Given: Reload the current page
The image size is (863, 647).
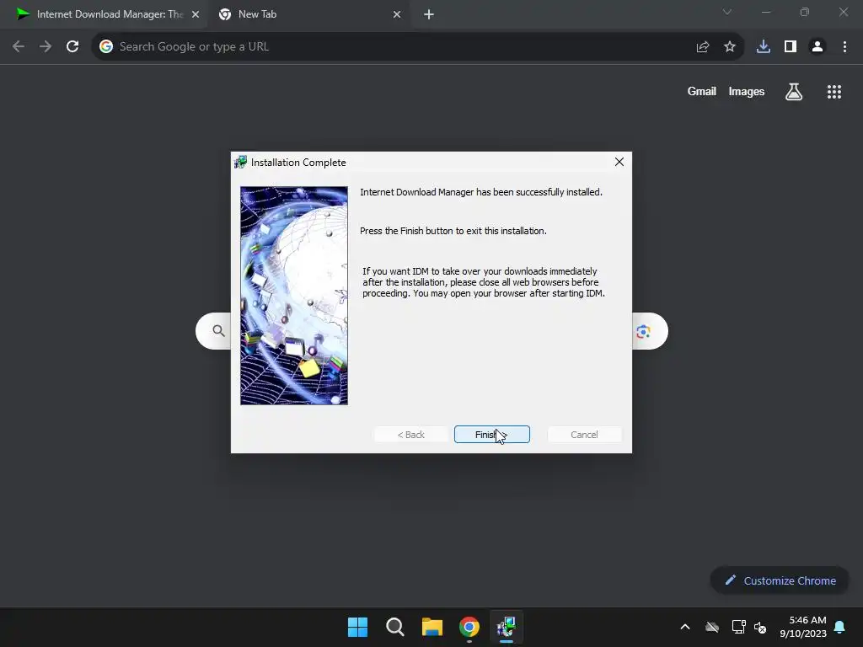Looking at the screenshot, I should 72,47.
